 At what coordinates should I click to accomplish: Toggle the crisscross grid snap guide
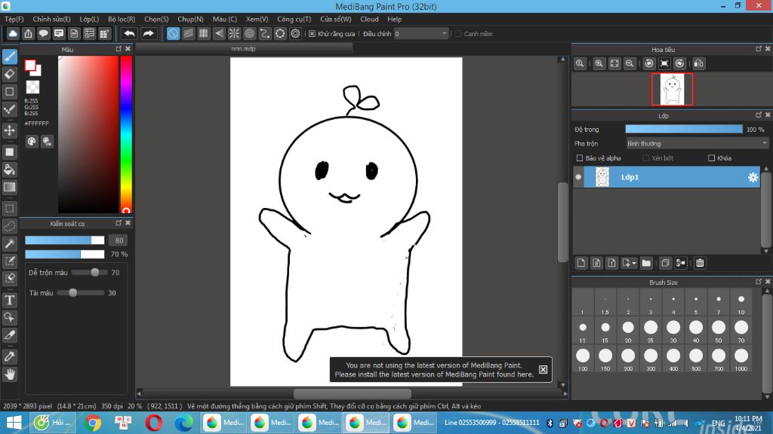[x=204, y=33]
